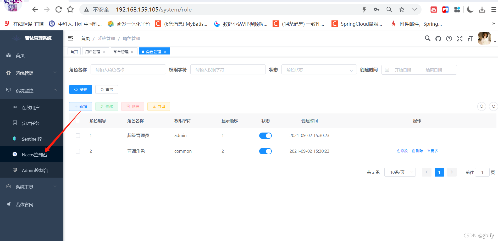Check the select-all checkbox in the table header

(x=78, y=121)
